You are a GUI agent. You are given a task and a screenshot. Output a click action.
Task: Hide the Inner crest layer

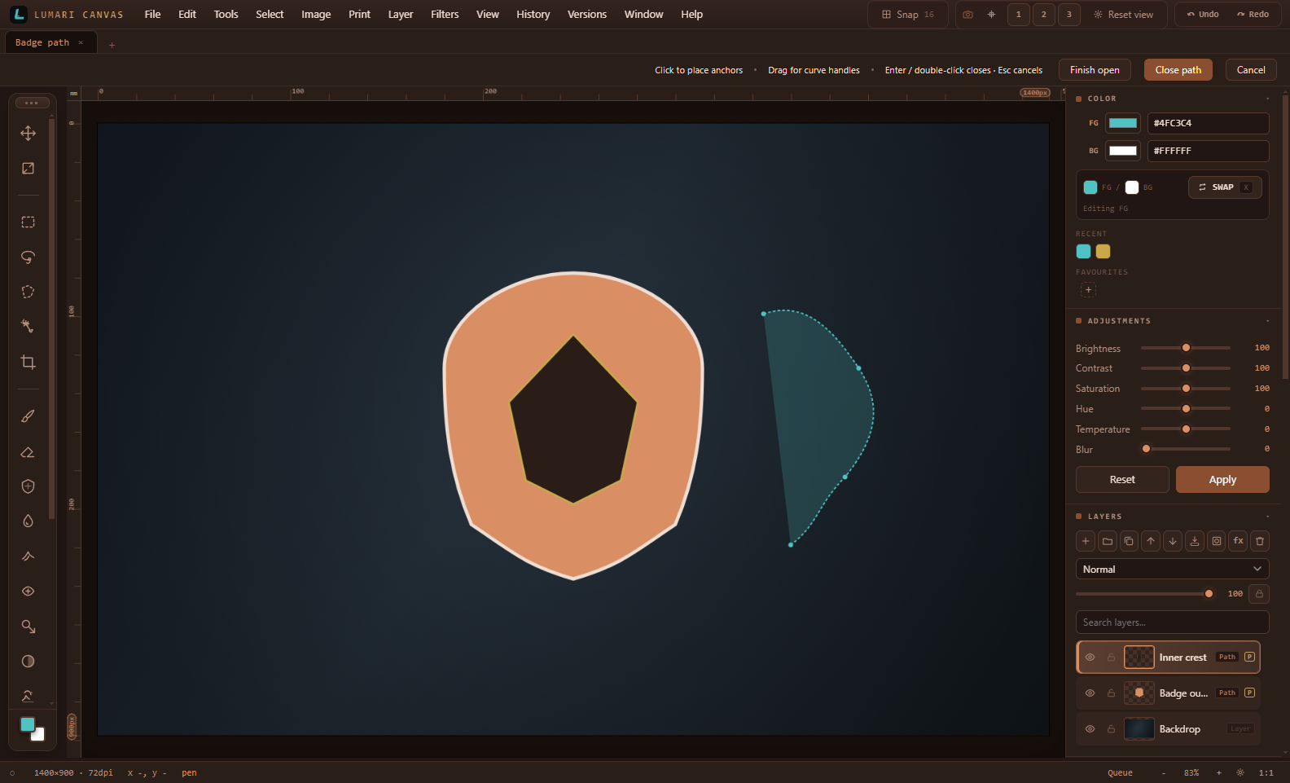(1090, 658)
